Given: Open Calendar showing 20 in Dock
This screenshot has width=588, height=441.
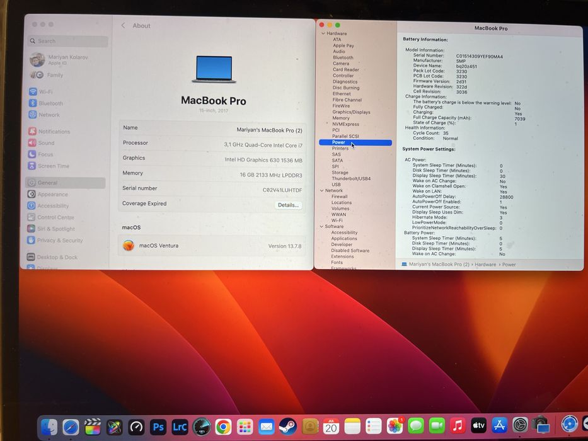Looking at the screenshot, I should (331, 427).
